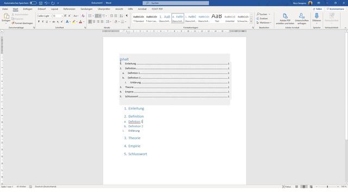Screen dimensions: 348x196
Task: Show paragraph marks icon
Action: point(127,16)
